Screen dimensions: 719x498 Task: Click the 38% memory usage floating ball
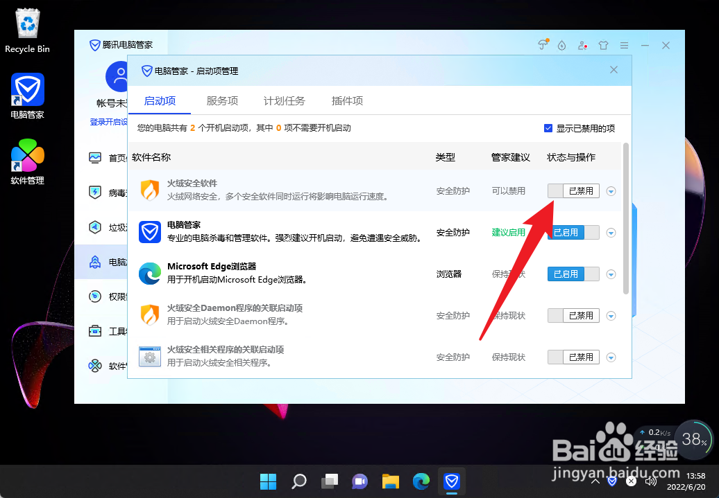pyautogui.click(x=695, y=439)
